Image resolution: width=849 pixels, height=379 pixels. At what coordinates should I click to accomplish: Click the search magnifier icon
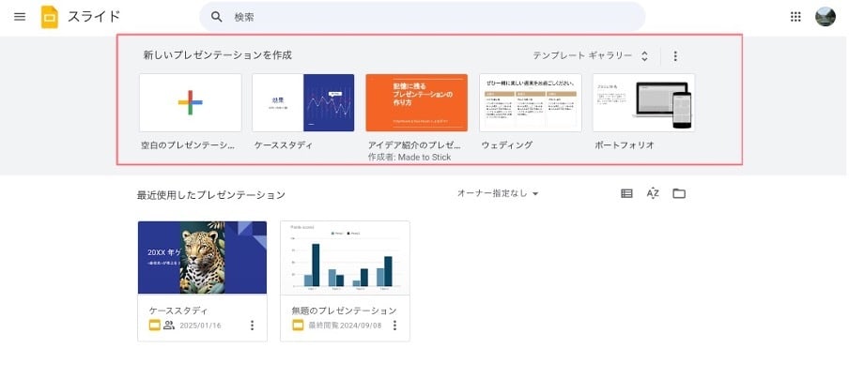click(217, 17)
